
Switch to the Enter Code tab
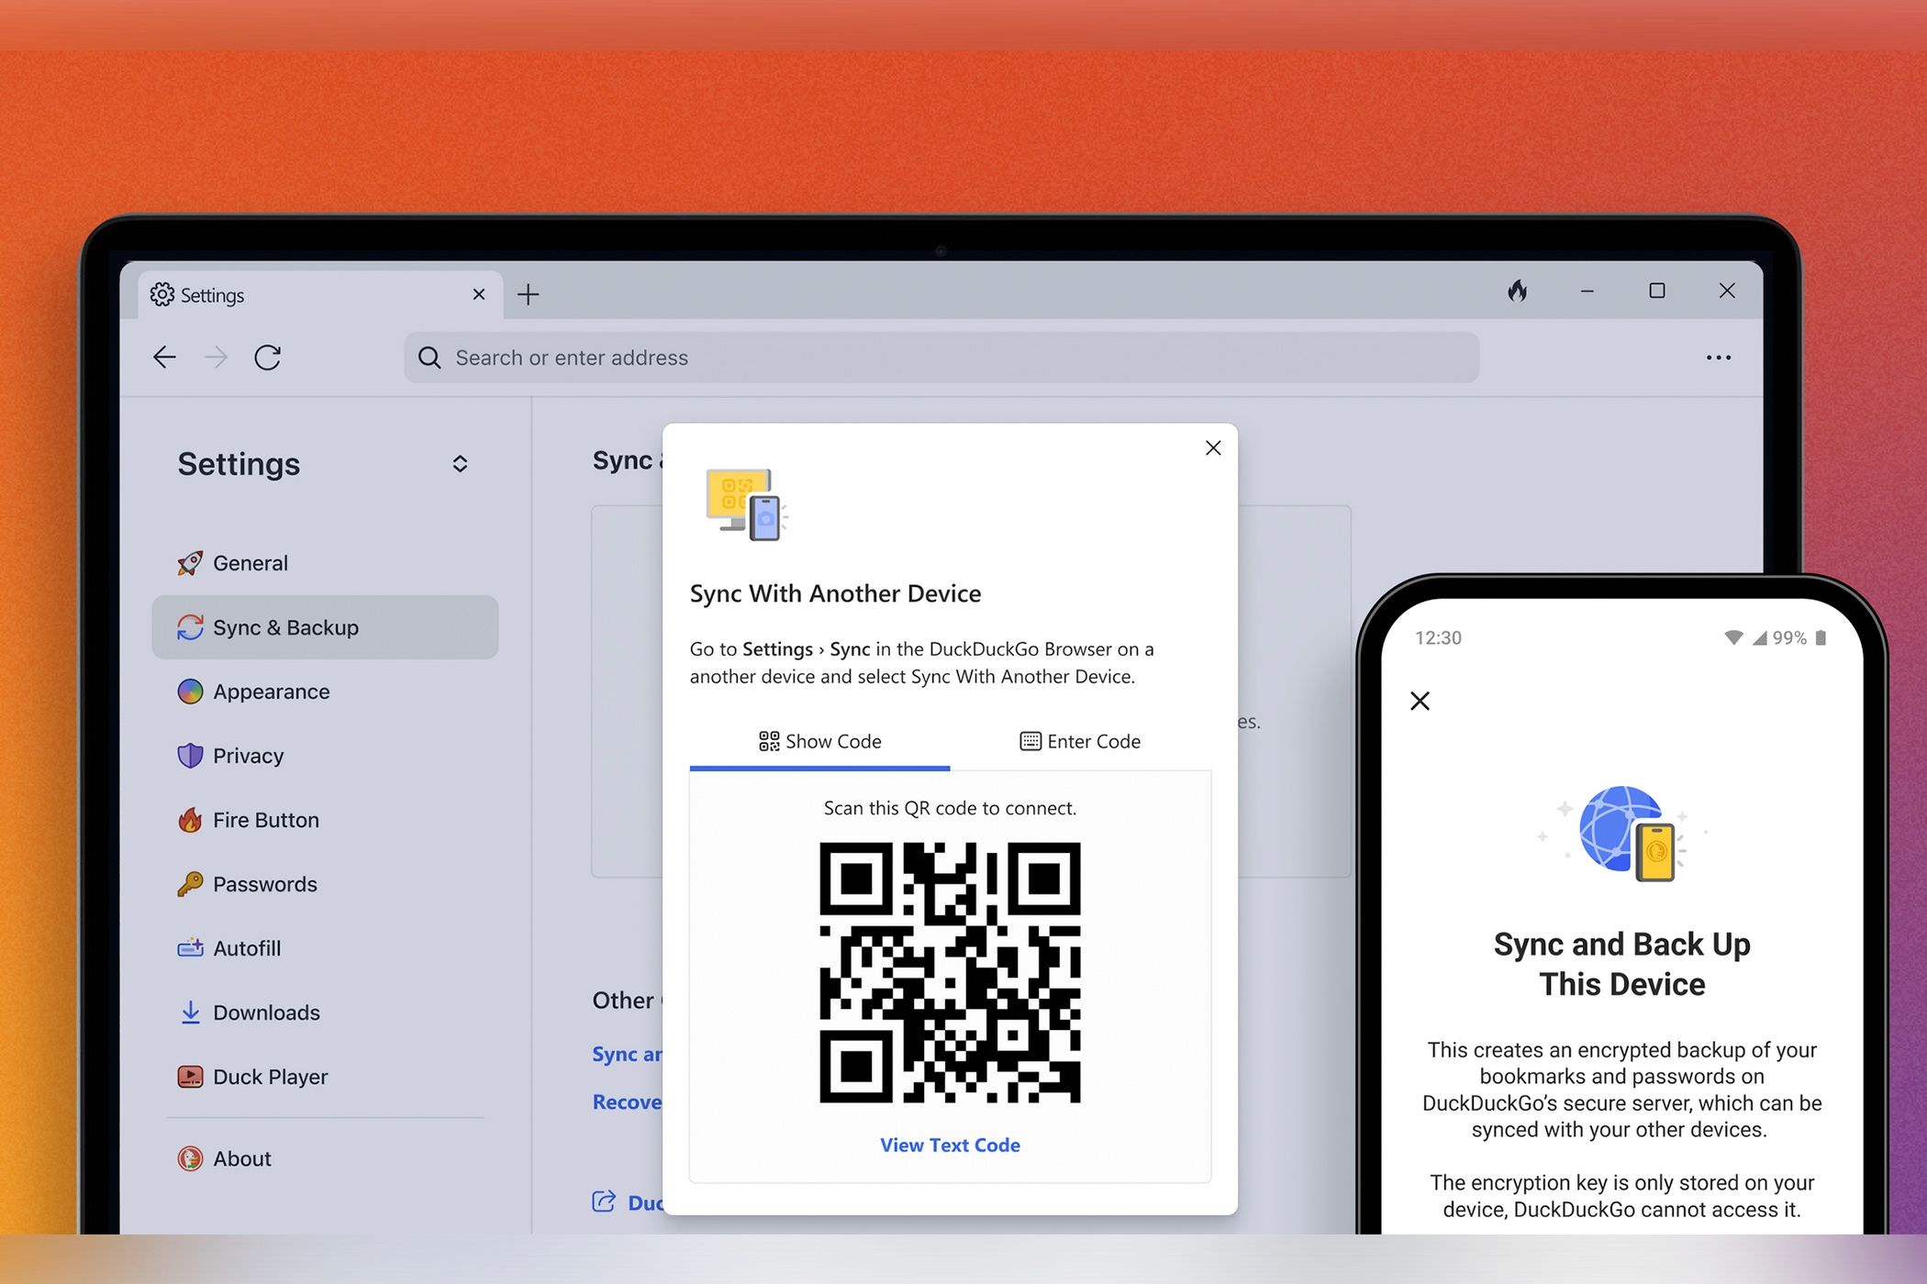click(1080, 741)
